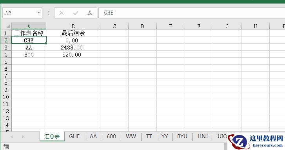Select row 12 header
This screenshot has width=285, height=150.
click(6, 111)
